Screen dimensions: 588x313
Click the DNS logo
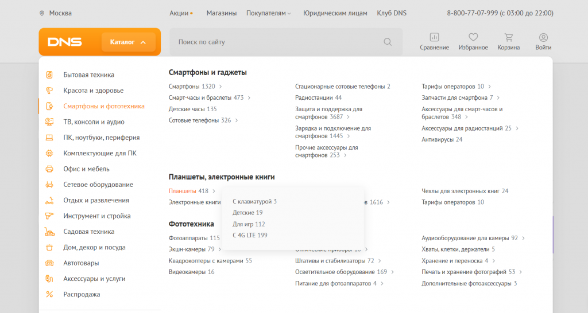tap(64, 42)
